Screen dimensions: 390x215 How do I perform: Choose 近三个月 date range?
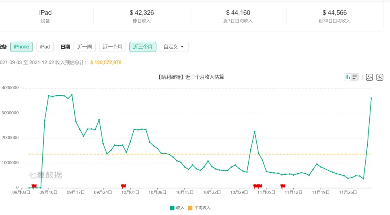tap(143, 47)
